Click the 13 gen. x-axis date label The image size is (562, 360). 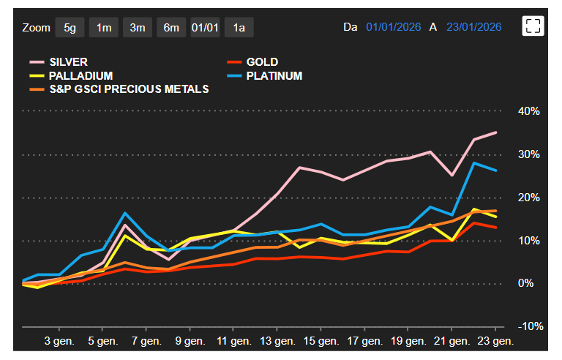click(x=277, y=341)
